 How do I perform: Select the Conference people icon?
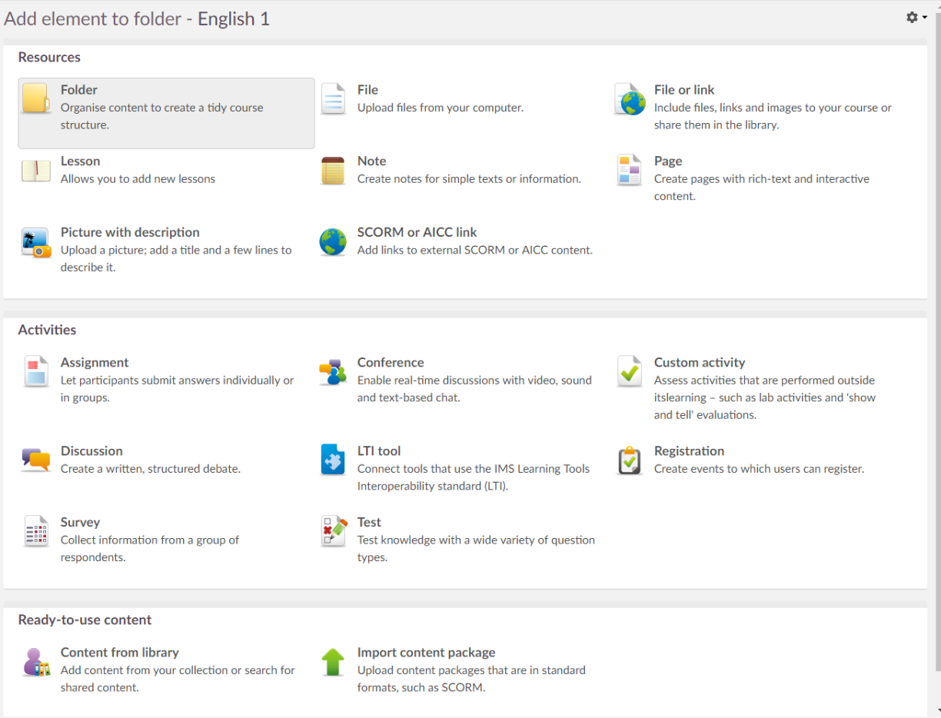click(333, 372)
